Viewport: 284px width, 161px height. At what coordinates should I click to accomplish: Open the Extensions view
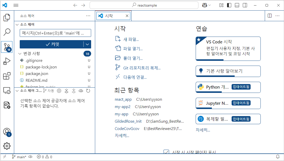pos(7,76)
